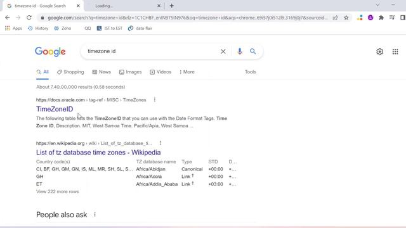Expand the tab search chevron
The height and width of the screenshot is (228, 406).
[378, 5]
